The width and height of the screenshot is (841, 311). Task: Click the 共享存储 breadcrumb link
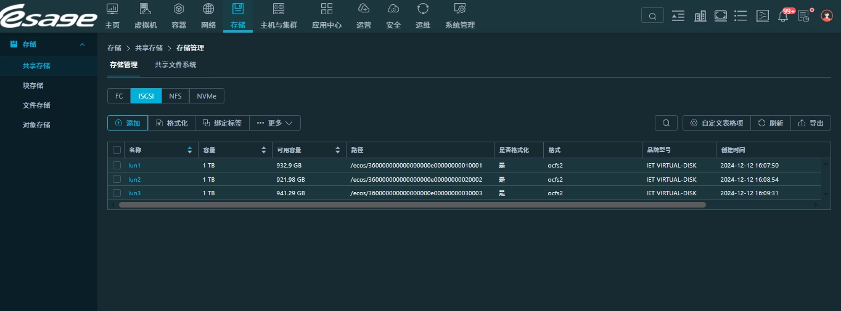point(149,48)
